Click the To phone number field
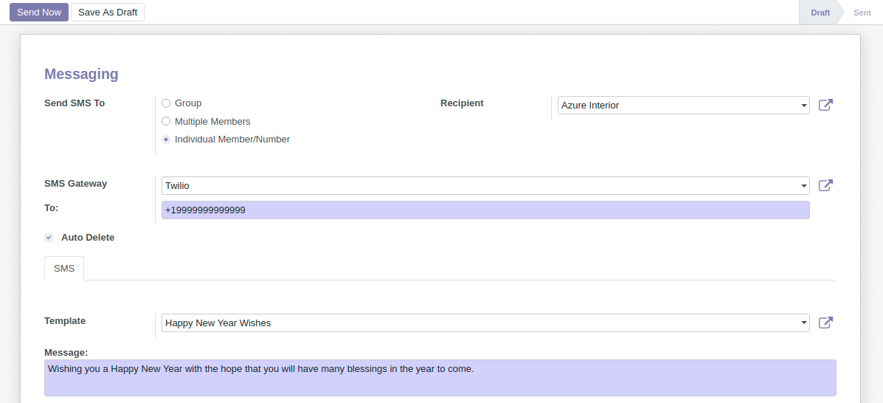Image resolution: width=883 pixels, height=403 pixels. point(485,210)
